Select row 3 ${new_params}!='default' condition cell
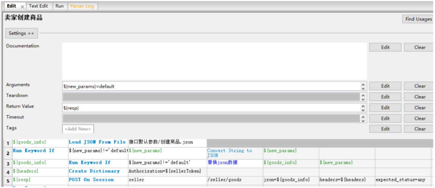This screenshot has height=188, width=435. click(x=167, y=163)
